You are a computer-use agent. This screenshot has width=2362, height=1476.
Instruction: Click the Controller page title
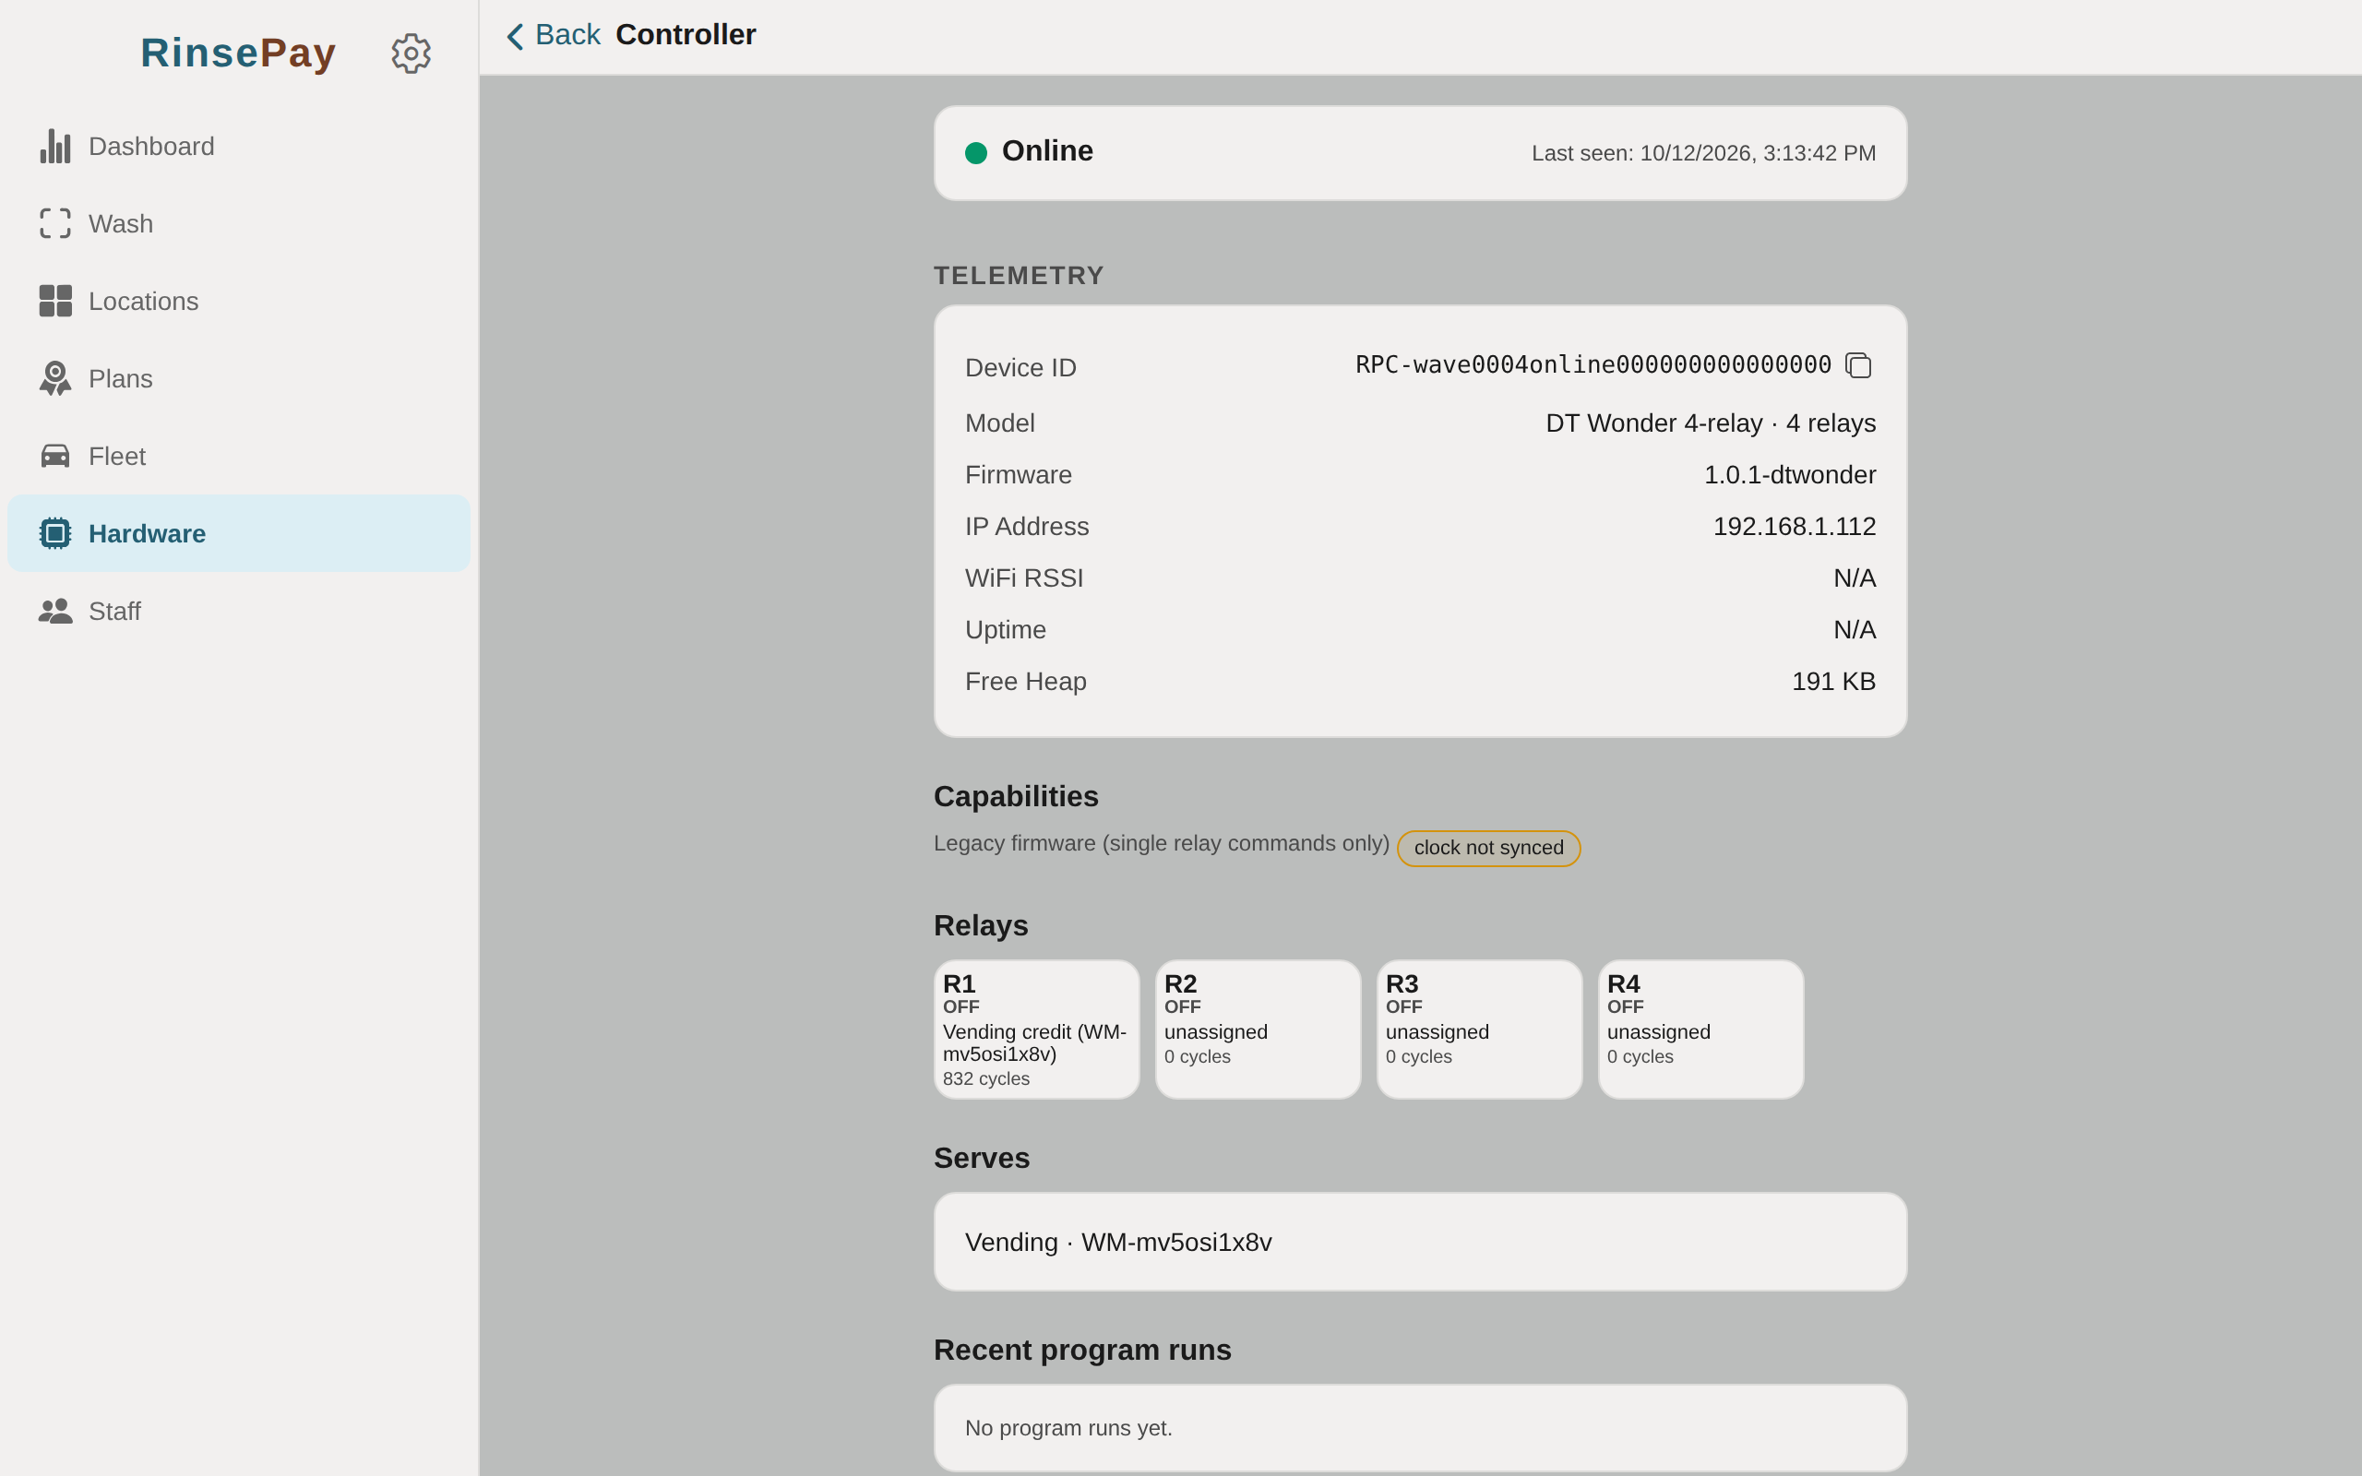[x=686, y=35]
